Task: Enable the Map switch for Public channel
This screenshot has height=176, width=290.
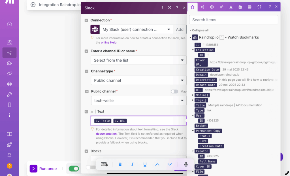Action: pos(174,91)
